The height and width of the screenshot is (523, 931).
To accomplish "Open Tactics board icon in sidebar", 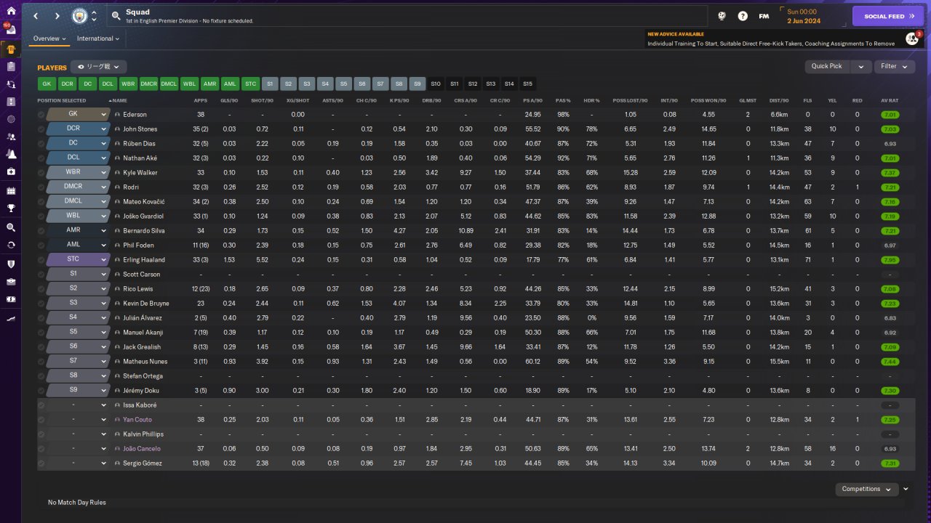I will click(11, 102).
